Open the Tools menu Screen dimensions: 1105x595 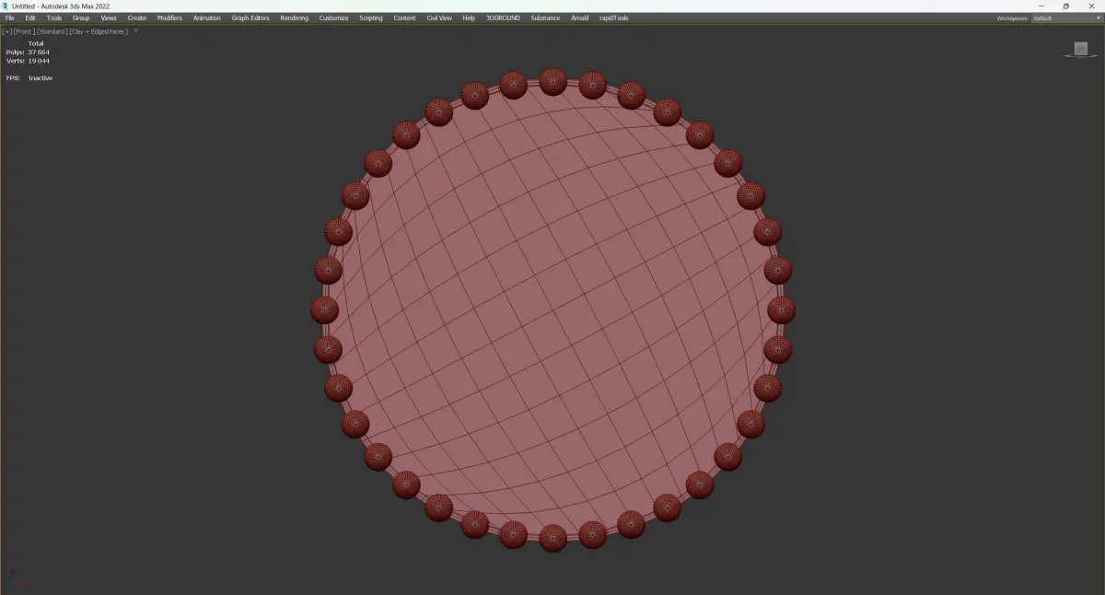click(54, 17)
